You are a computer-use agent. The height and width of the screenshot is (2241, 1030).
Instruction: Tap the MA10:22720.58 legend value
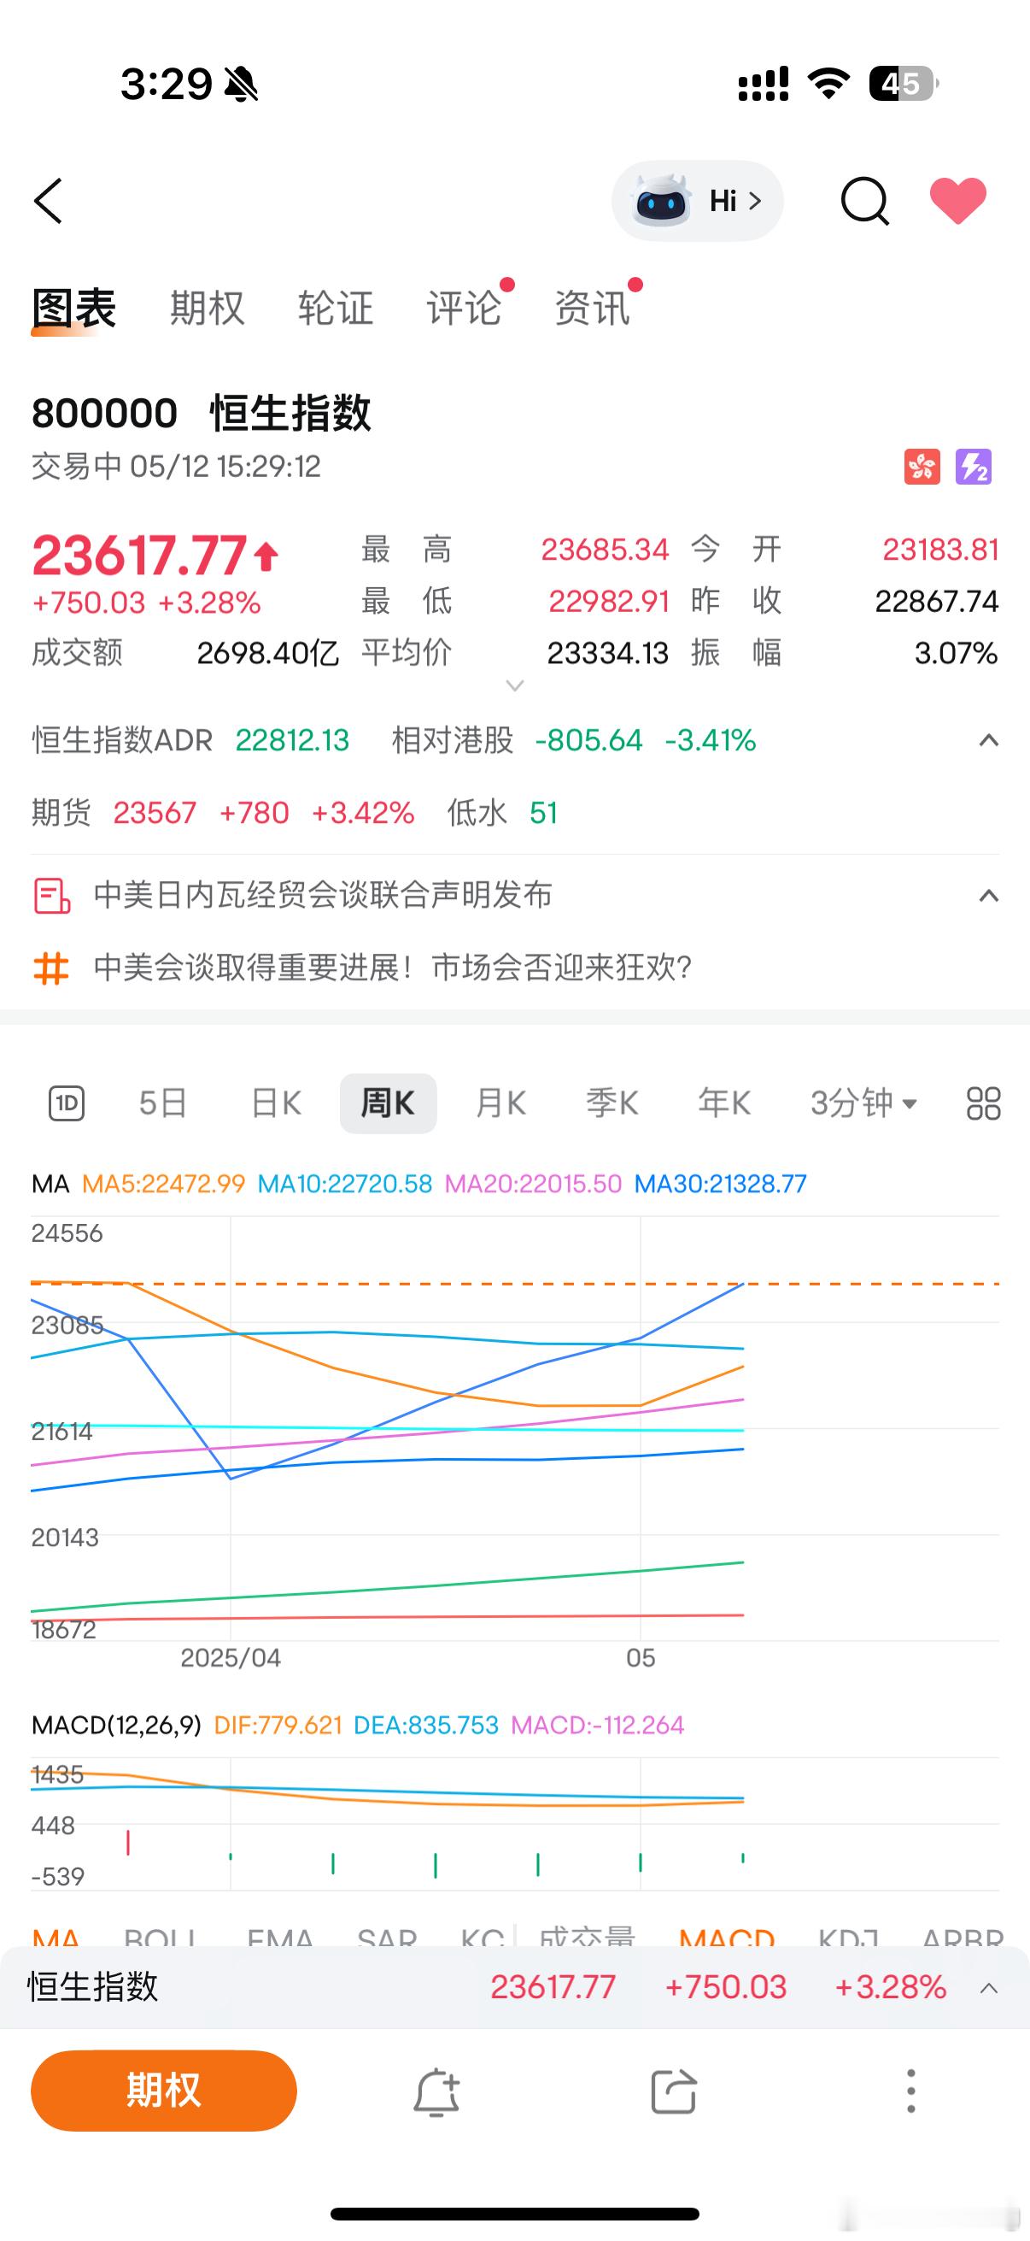[345, 1184]
